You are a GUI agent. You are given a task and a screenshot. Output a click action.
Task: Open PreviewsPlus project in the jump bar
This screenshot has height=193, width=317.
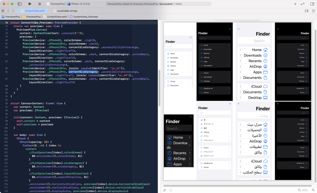click(11, 17)
